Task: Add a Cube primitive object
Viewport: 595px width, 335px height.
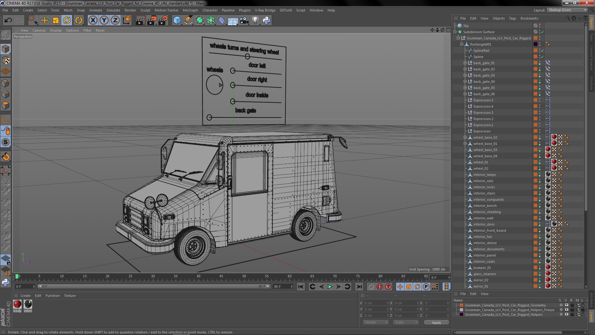Action: 177,20
